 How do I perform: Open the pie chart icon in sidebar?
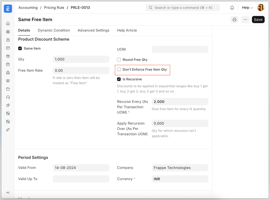[x=8, y=105]
